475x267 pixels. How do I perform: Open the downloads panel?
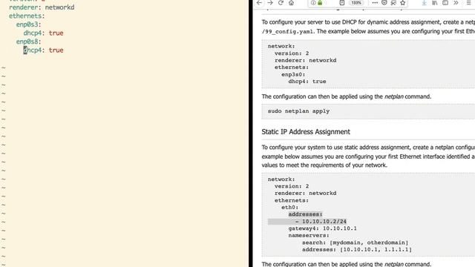[x=424, y=3]
